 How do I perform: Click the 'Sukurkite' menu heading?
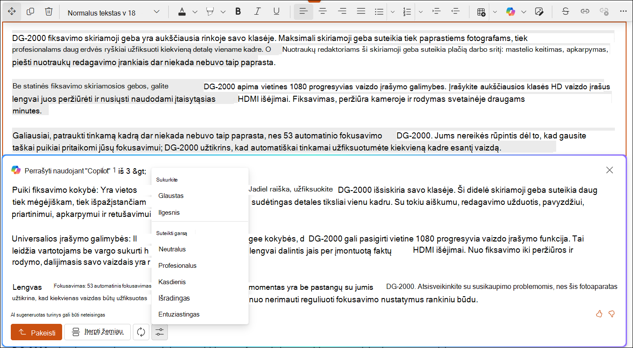pyautogui.click(x=167, y=179)
